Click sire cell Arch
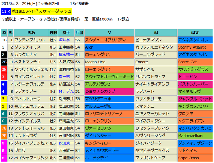Image resolution: width=214 pixels, height=163 pixels. [109, 47]
